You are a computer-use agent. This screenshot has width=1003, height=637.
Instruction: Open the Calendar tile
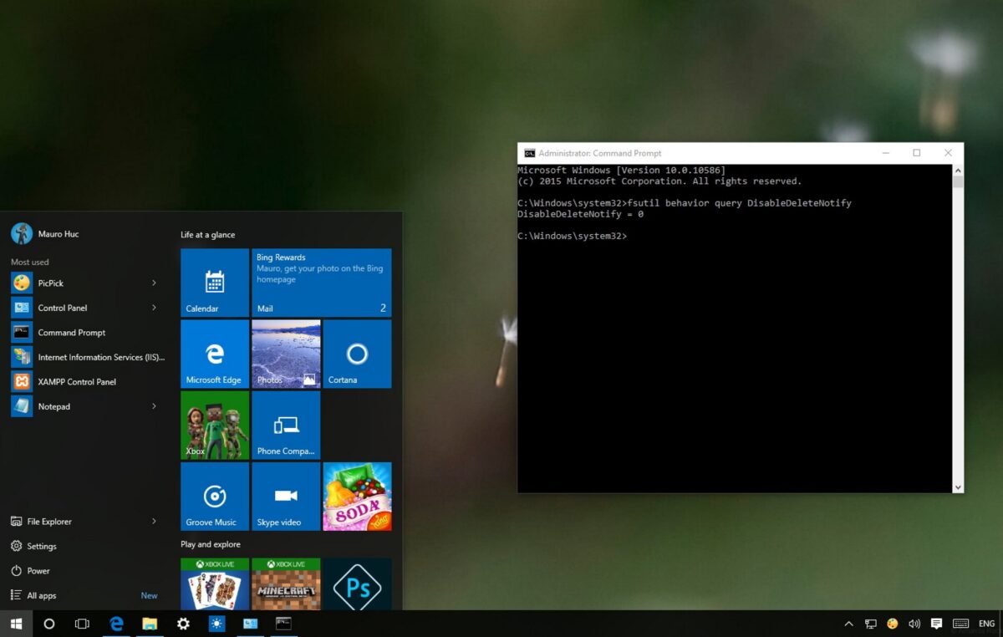coord(215,283)
